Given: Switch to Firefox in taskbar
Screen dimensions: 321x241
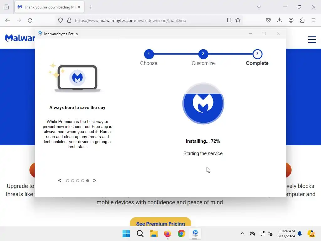Looking at the screenshot, I should click(x=167, y=233).
